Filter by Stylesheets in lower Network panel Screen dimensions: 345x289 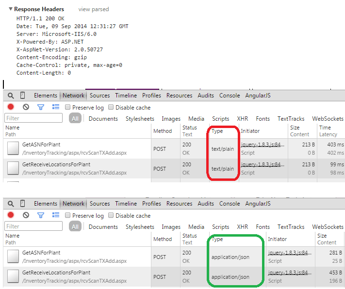click(x=140, y=227)
